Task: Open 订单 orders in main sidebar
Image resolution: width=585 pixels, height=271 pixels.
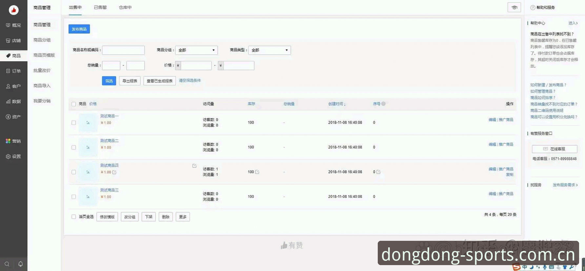Action: (x=13, y=71)
